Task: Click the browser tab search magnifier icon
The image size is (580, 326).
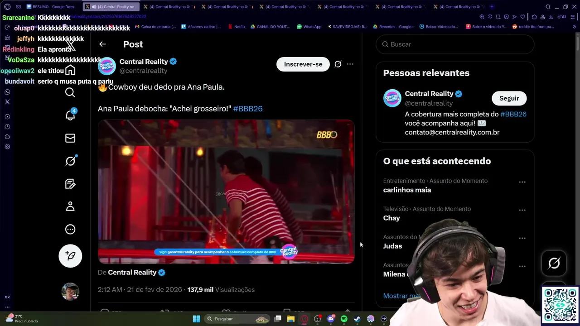Action: (548, 7)
